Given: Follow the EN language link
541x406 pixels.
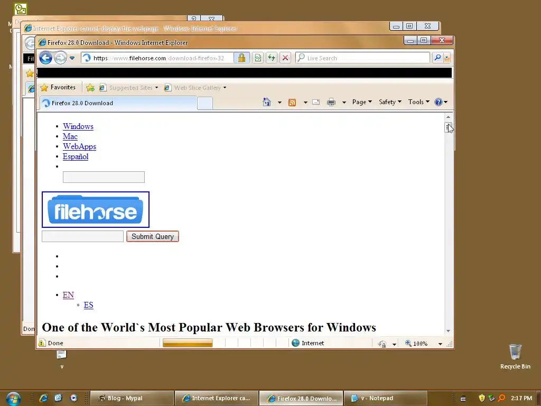Looking at the screenshot, I should tap(68, 295).
